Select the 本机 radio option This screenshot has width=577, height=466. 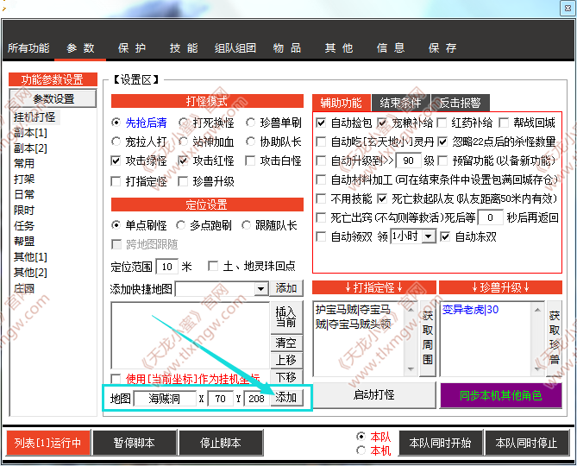[361, 450]
